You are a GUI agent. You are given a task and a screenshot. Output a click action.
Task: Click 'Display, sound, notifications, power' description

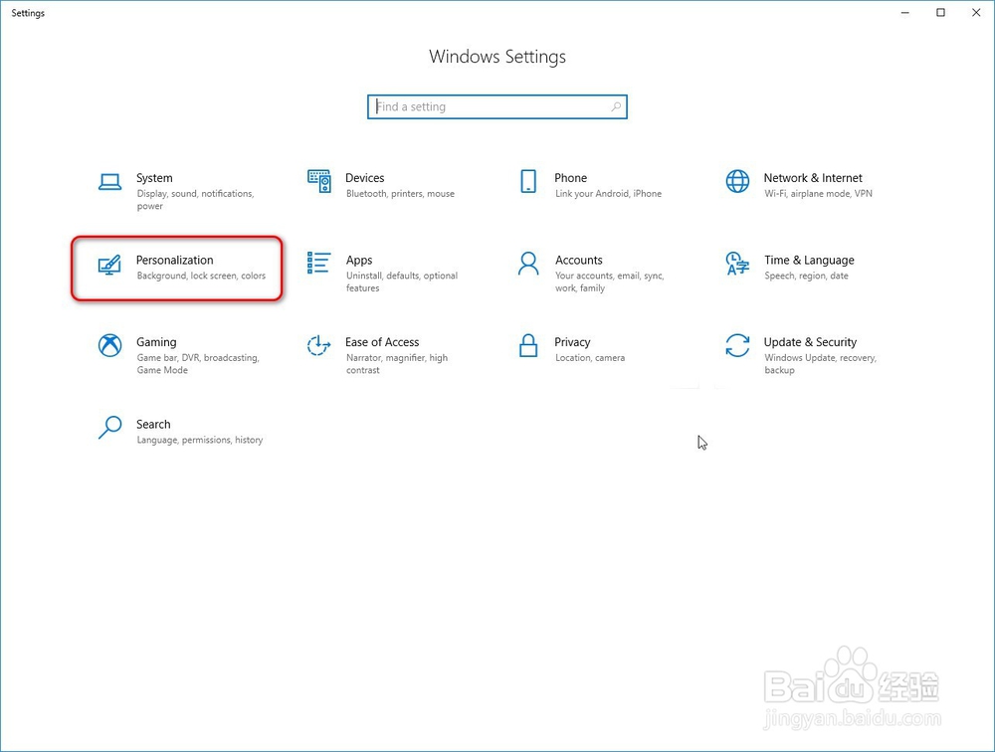click(x=195, y=199)
